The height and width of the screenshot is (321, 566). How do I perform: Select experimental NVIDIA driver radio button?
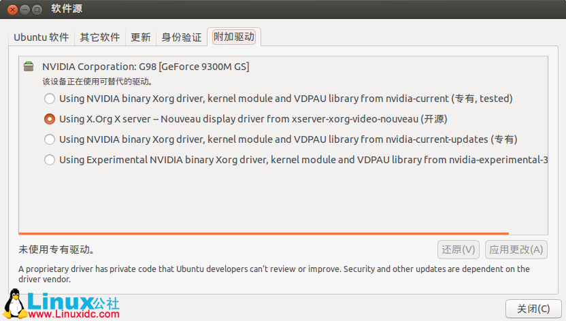point(50,160)
